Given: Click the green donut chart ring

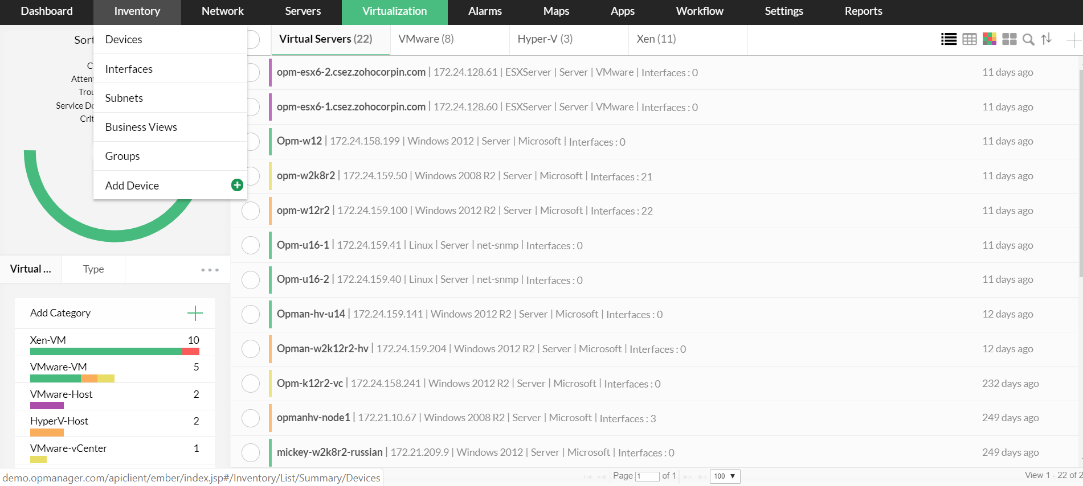Looking at the screenshot, I should 114,235.
